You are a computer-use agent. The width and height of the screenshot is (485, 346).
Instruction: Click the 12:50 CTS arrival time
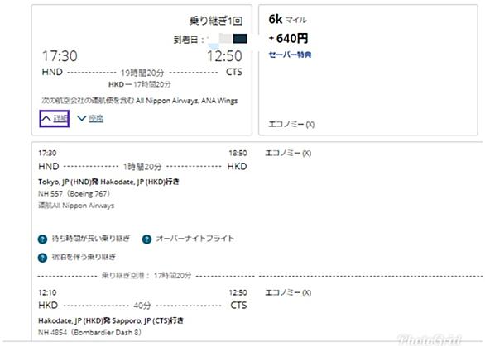point(224,56)
